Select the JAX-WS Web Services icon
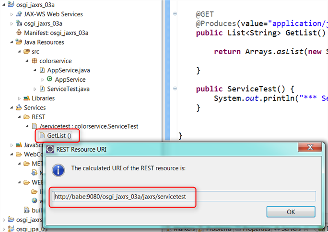 click(19, 14)
